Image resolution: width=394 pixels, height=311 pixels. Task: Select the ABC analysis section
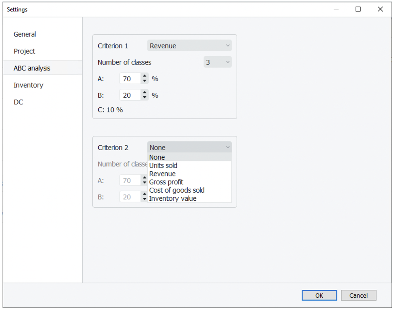(32, 68)
